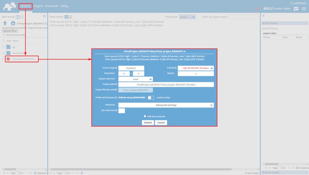Click the Frame range input field
309x175 pixels.
pyautogui.click(x=131, y=68)
